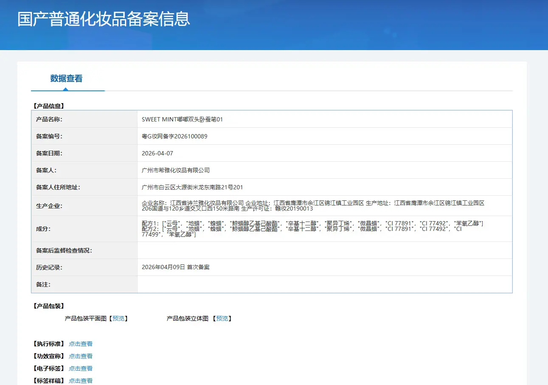View 执行标准 via 点击查看 link
548x385 pixels.
81,344
